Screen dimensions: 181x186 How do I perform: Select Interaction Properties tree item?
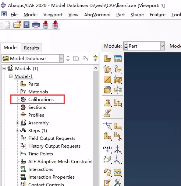(x=52, y=177)
